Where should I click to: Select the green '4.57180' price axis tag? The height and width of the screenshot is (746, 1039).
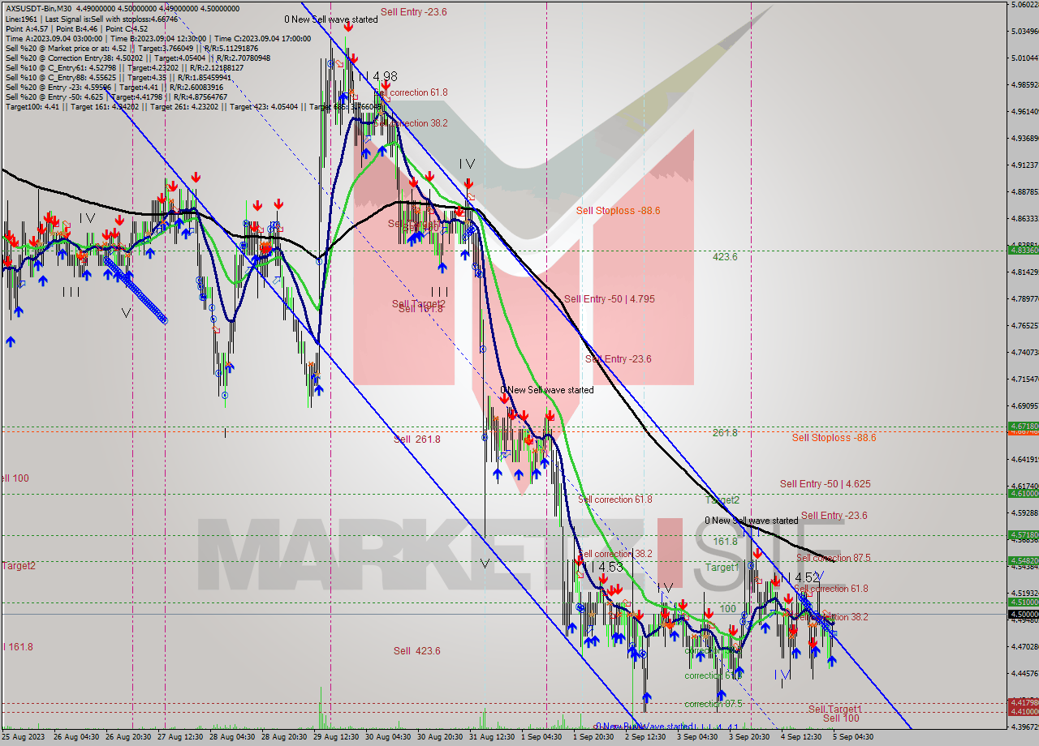(x=1024, y=535)
